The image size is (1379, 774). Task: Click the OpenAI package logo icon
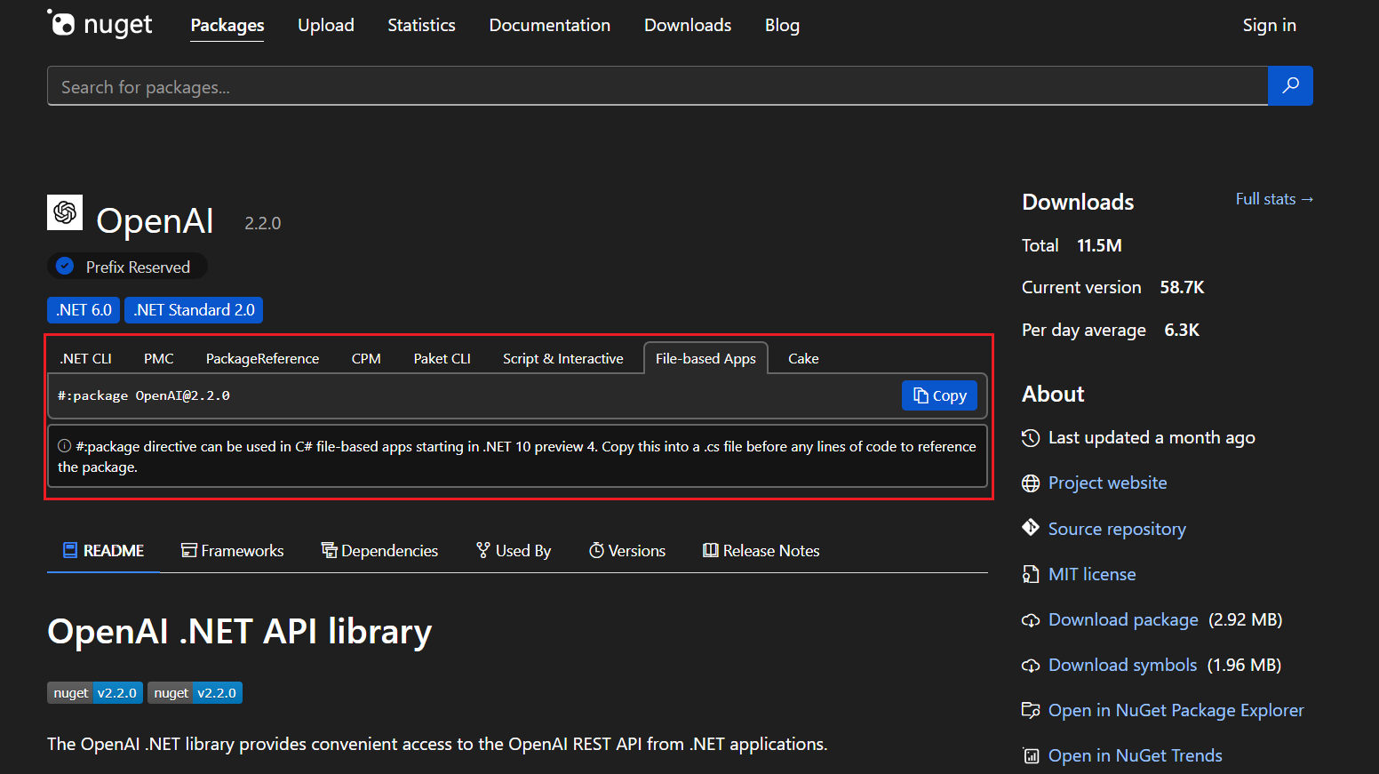(x=65, y=212)
